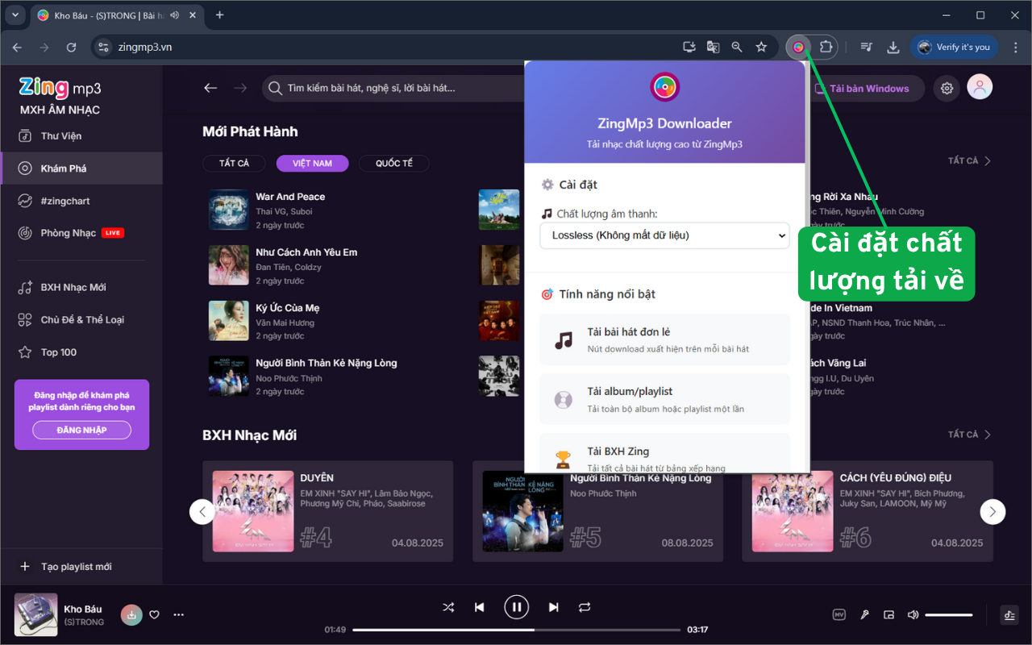Pause the current song
Viewport: 1032px width, 645px height.
(517, 607)
